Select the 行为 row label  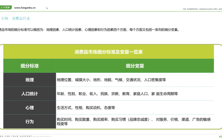pyautogui.click(x=30, y=122)
